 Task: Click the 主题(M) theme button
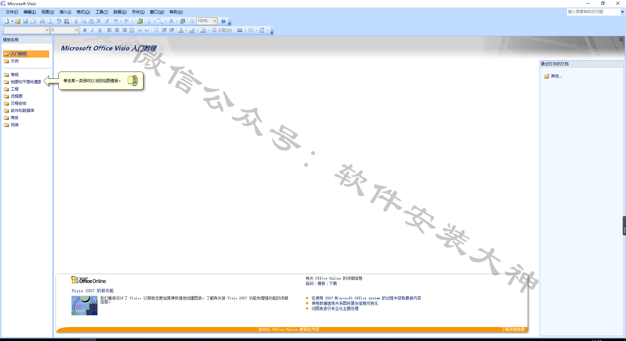tap(222, 30)
